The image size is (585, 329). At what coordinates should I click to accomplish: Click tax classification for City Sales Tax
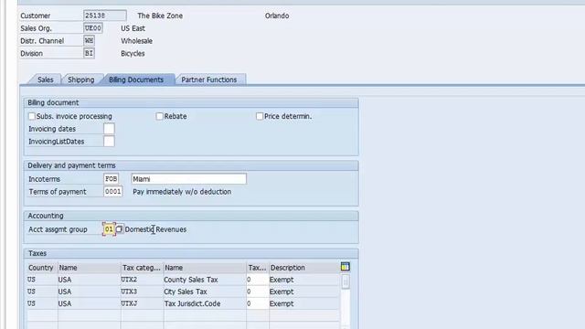pos(257,292)
